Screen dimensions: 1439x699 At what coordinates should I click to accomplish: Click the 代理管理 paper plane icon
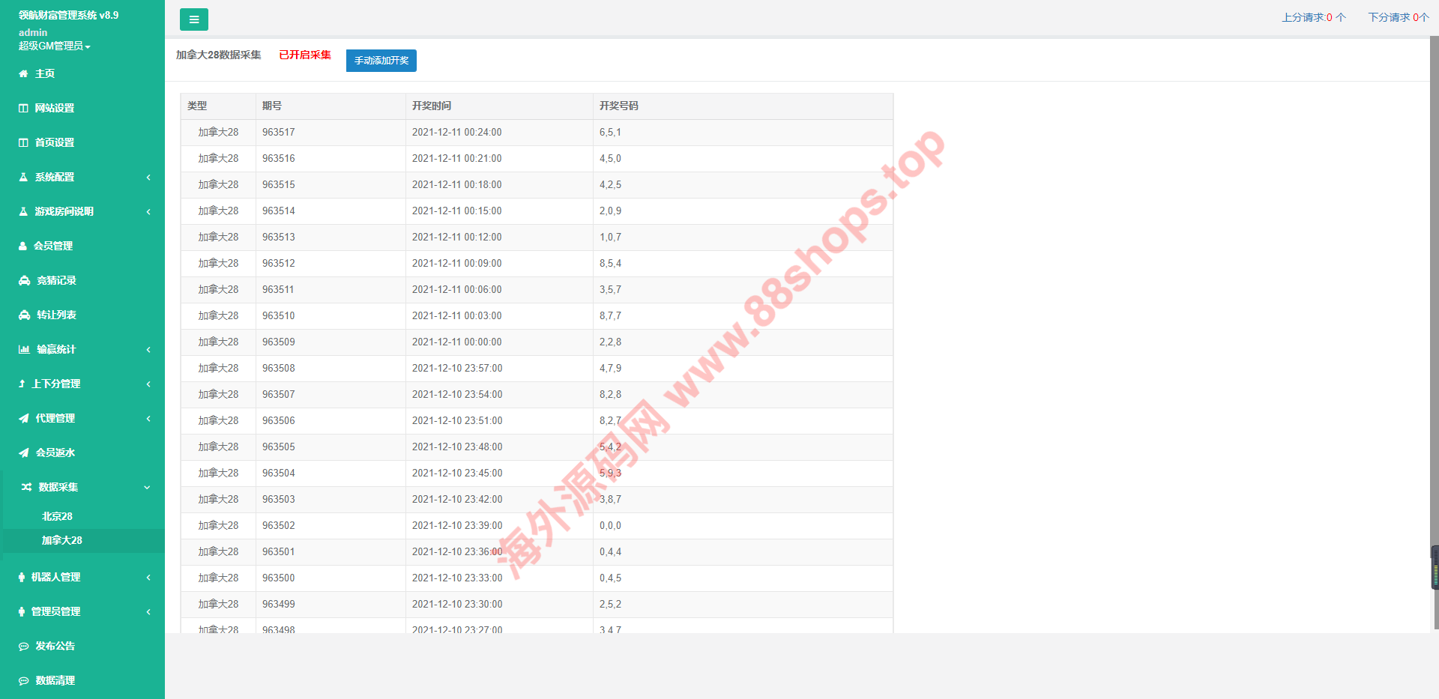[x=24, y=418]
